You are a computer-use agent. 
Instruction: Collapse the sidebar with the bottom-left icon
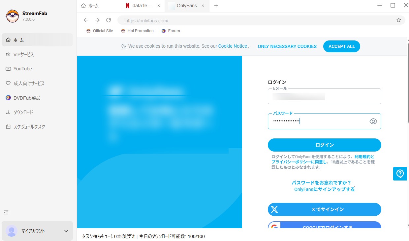pos(6,212)
